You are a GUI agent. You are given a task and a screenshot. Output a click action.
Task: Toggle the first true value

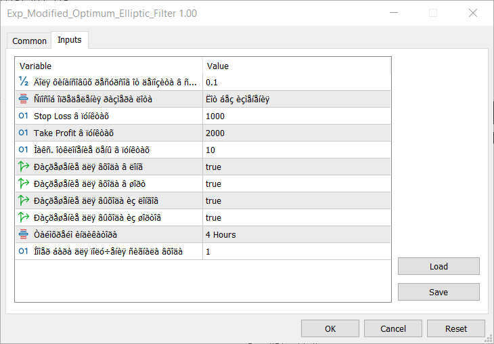point(296,167)
